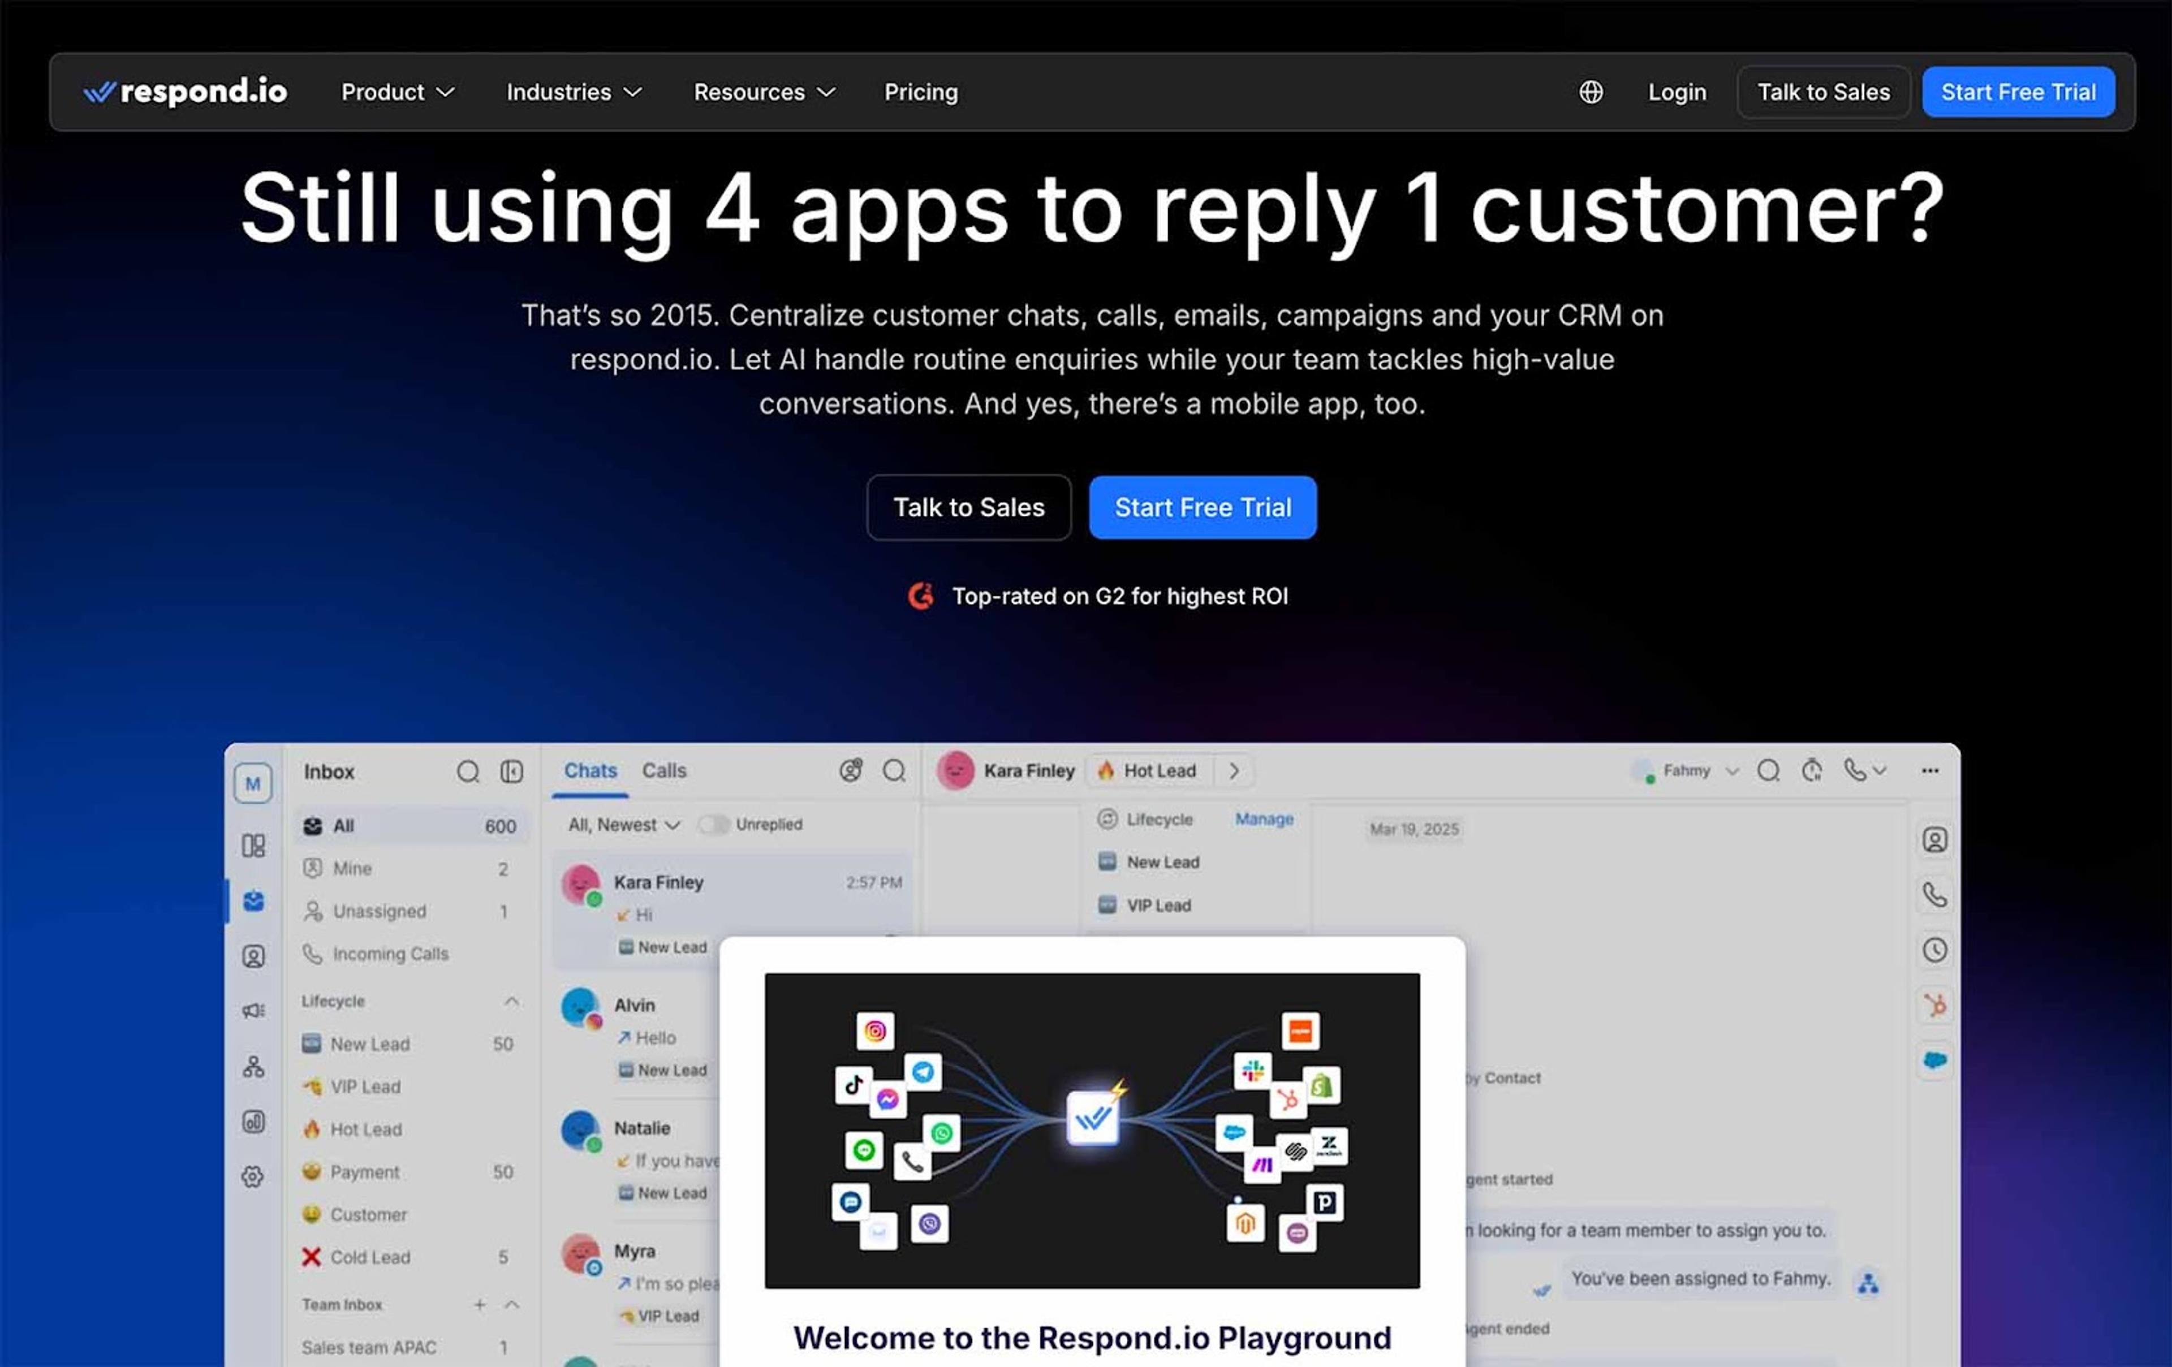Expand the Industries menu
Viewport: 2172px width, 1367px height.
pyautogui.click(x=574, y=92)
